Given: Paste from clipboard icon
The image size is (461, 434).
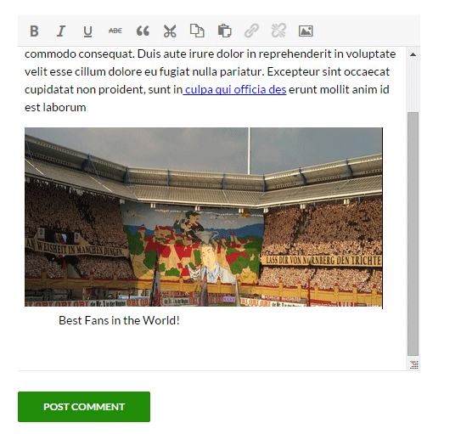Looking at the screenshot, I should coord(225,31).
